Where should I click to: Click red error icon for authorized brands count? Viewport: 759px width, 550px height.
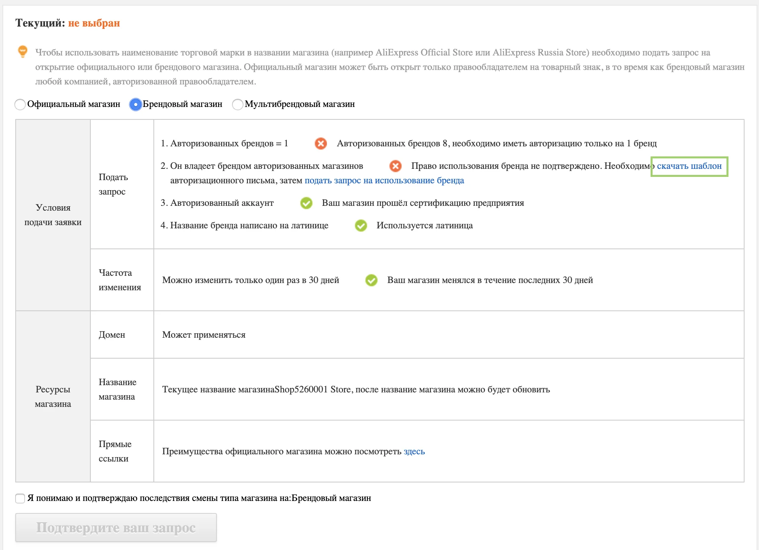(320, 144)
